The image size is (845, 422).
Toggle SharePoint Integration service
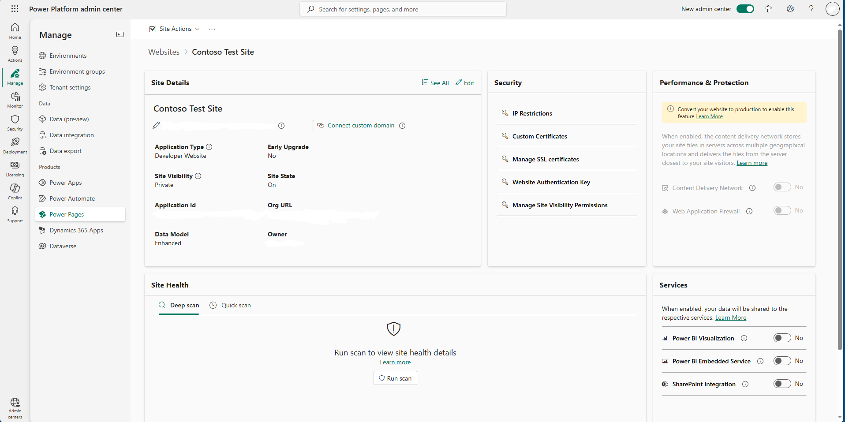[782, 384]
